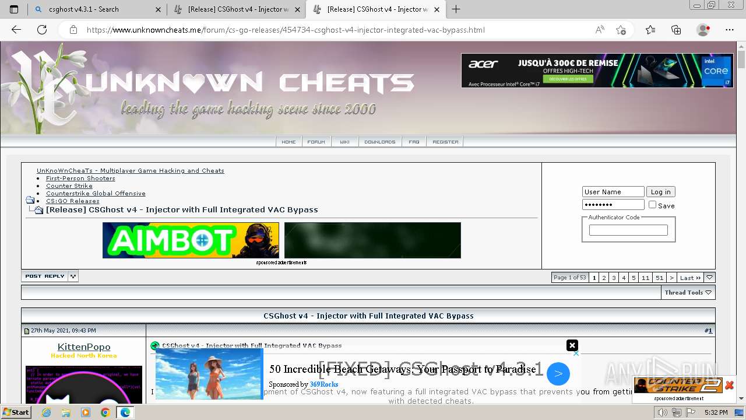Open 369Rocks sponsor link

[x=324, y=384]
